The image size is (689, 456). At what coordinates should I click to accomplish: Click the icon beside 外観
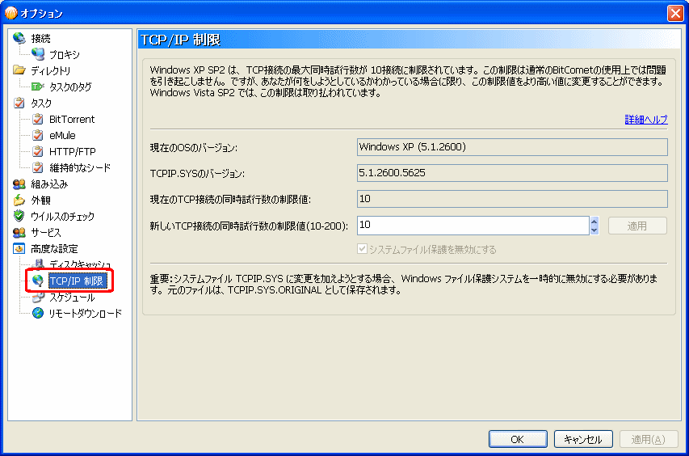click(x=19, y=200)
